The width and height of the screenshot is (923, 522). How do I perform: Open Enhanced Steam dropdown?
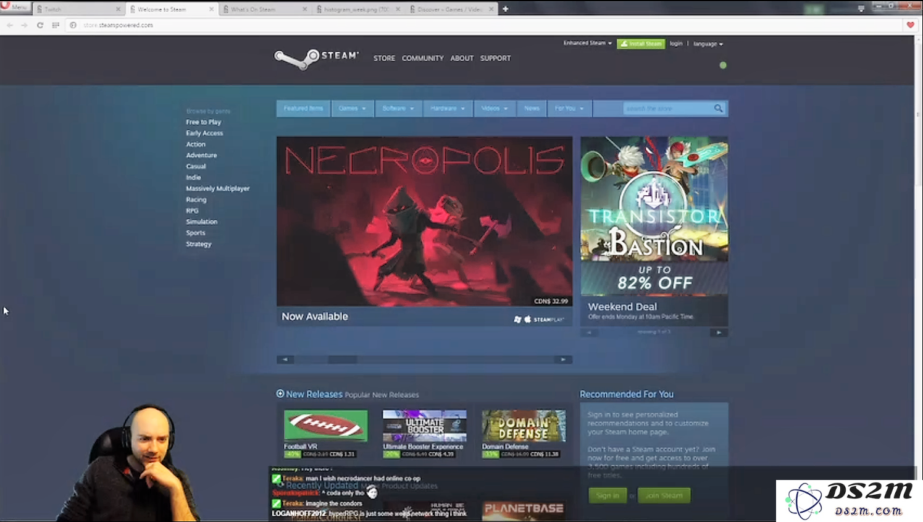click(587, 43)
